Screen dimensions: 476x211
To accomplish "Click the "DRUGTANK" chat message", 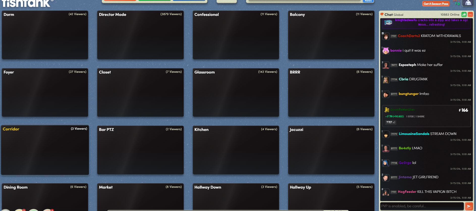I will [x=418, y=79].
